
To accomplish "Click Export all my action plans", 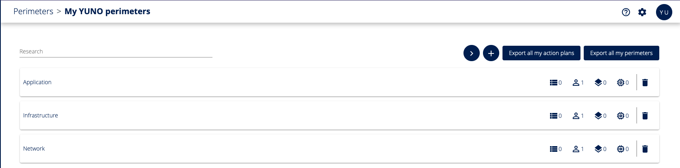I will pyautogui.click(x=541, y=53).
